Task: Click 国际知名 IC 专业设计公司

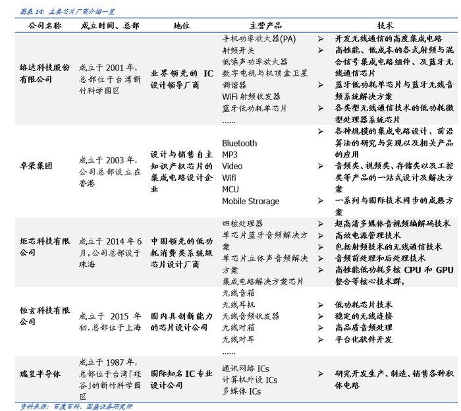Action: [181, 379]
